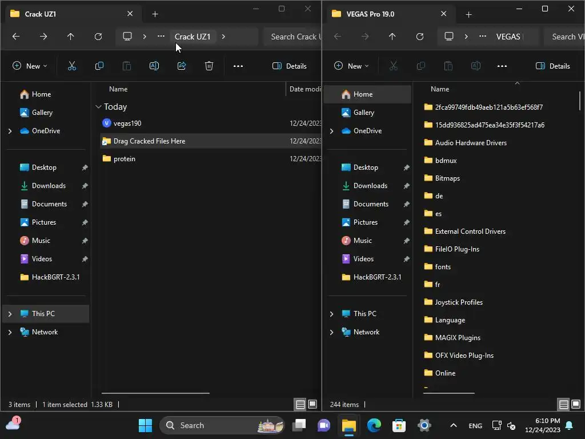This screenshot has width=585, height=439.
Task: Click vertical scrollbar in VEGAS Pro file list
Action: point(579,101)
